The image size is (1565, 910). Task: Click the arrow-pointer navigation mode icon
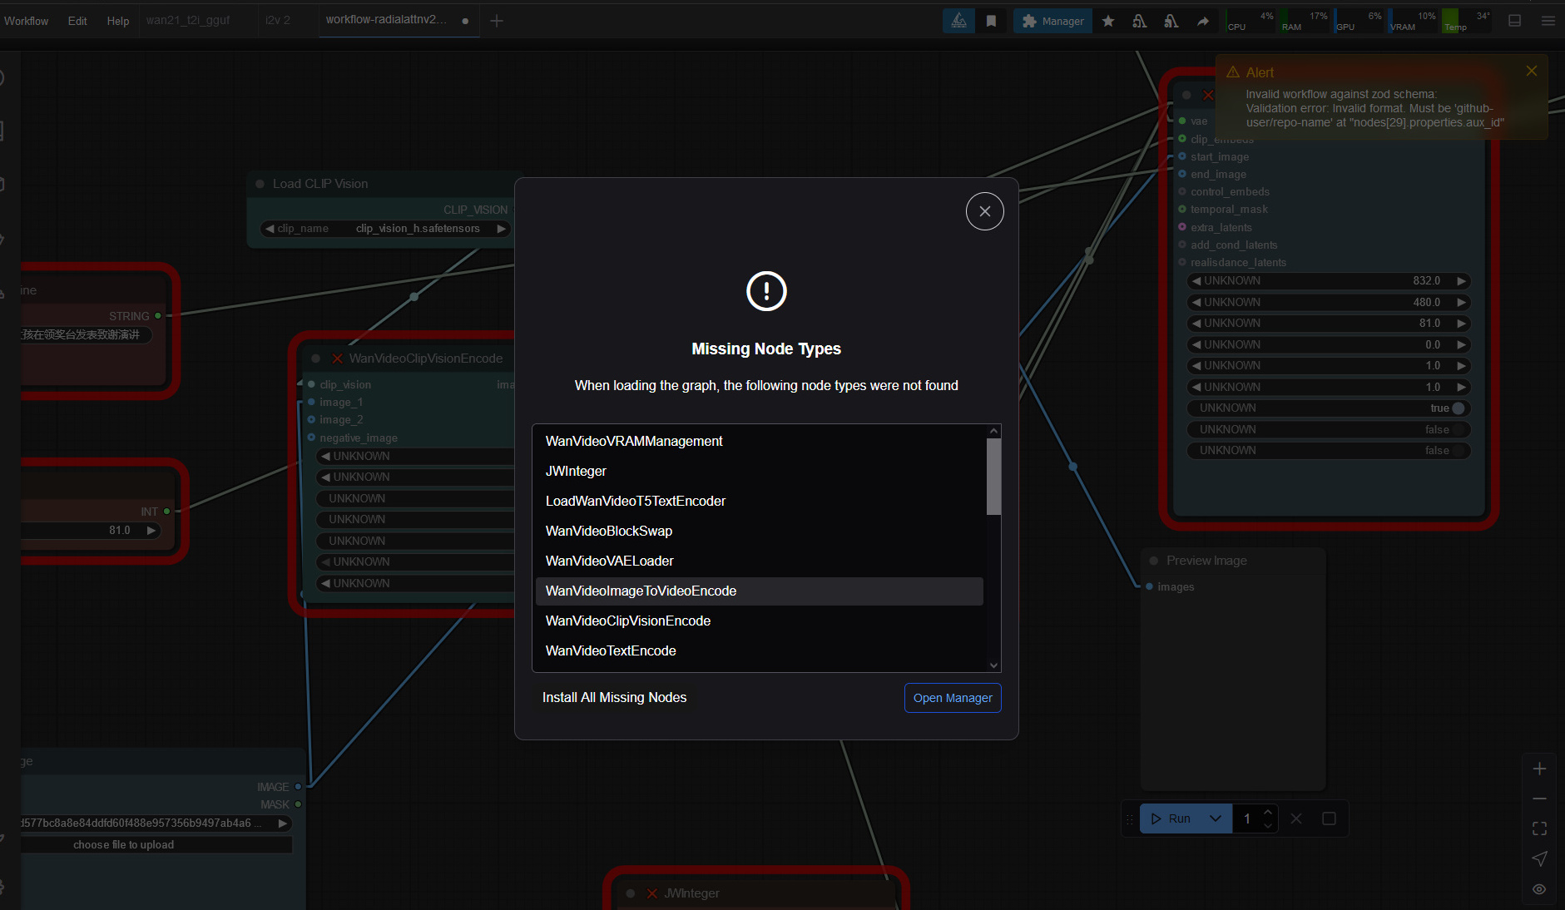point(1540,858)
